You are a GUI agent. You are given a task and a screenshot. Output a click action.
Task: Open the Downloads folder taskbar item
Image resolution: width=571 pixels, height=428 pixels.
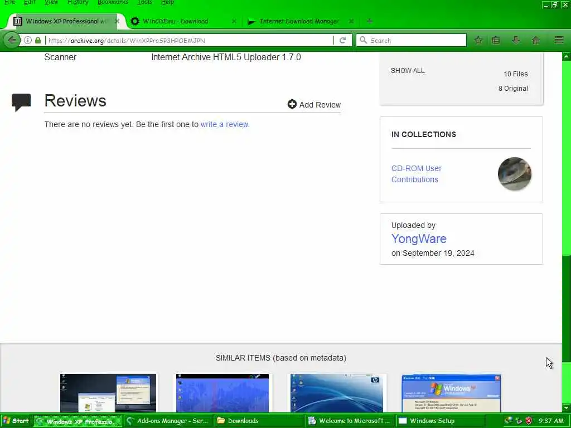coord(259,421)
